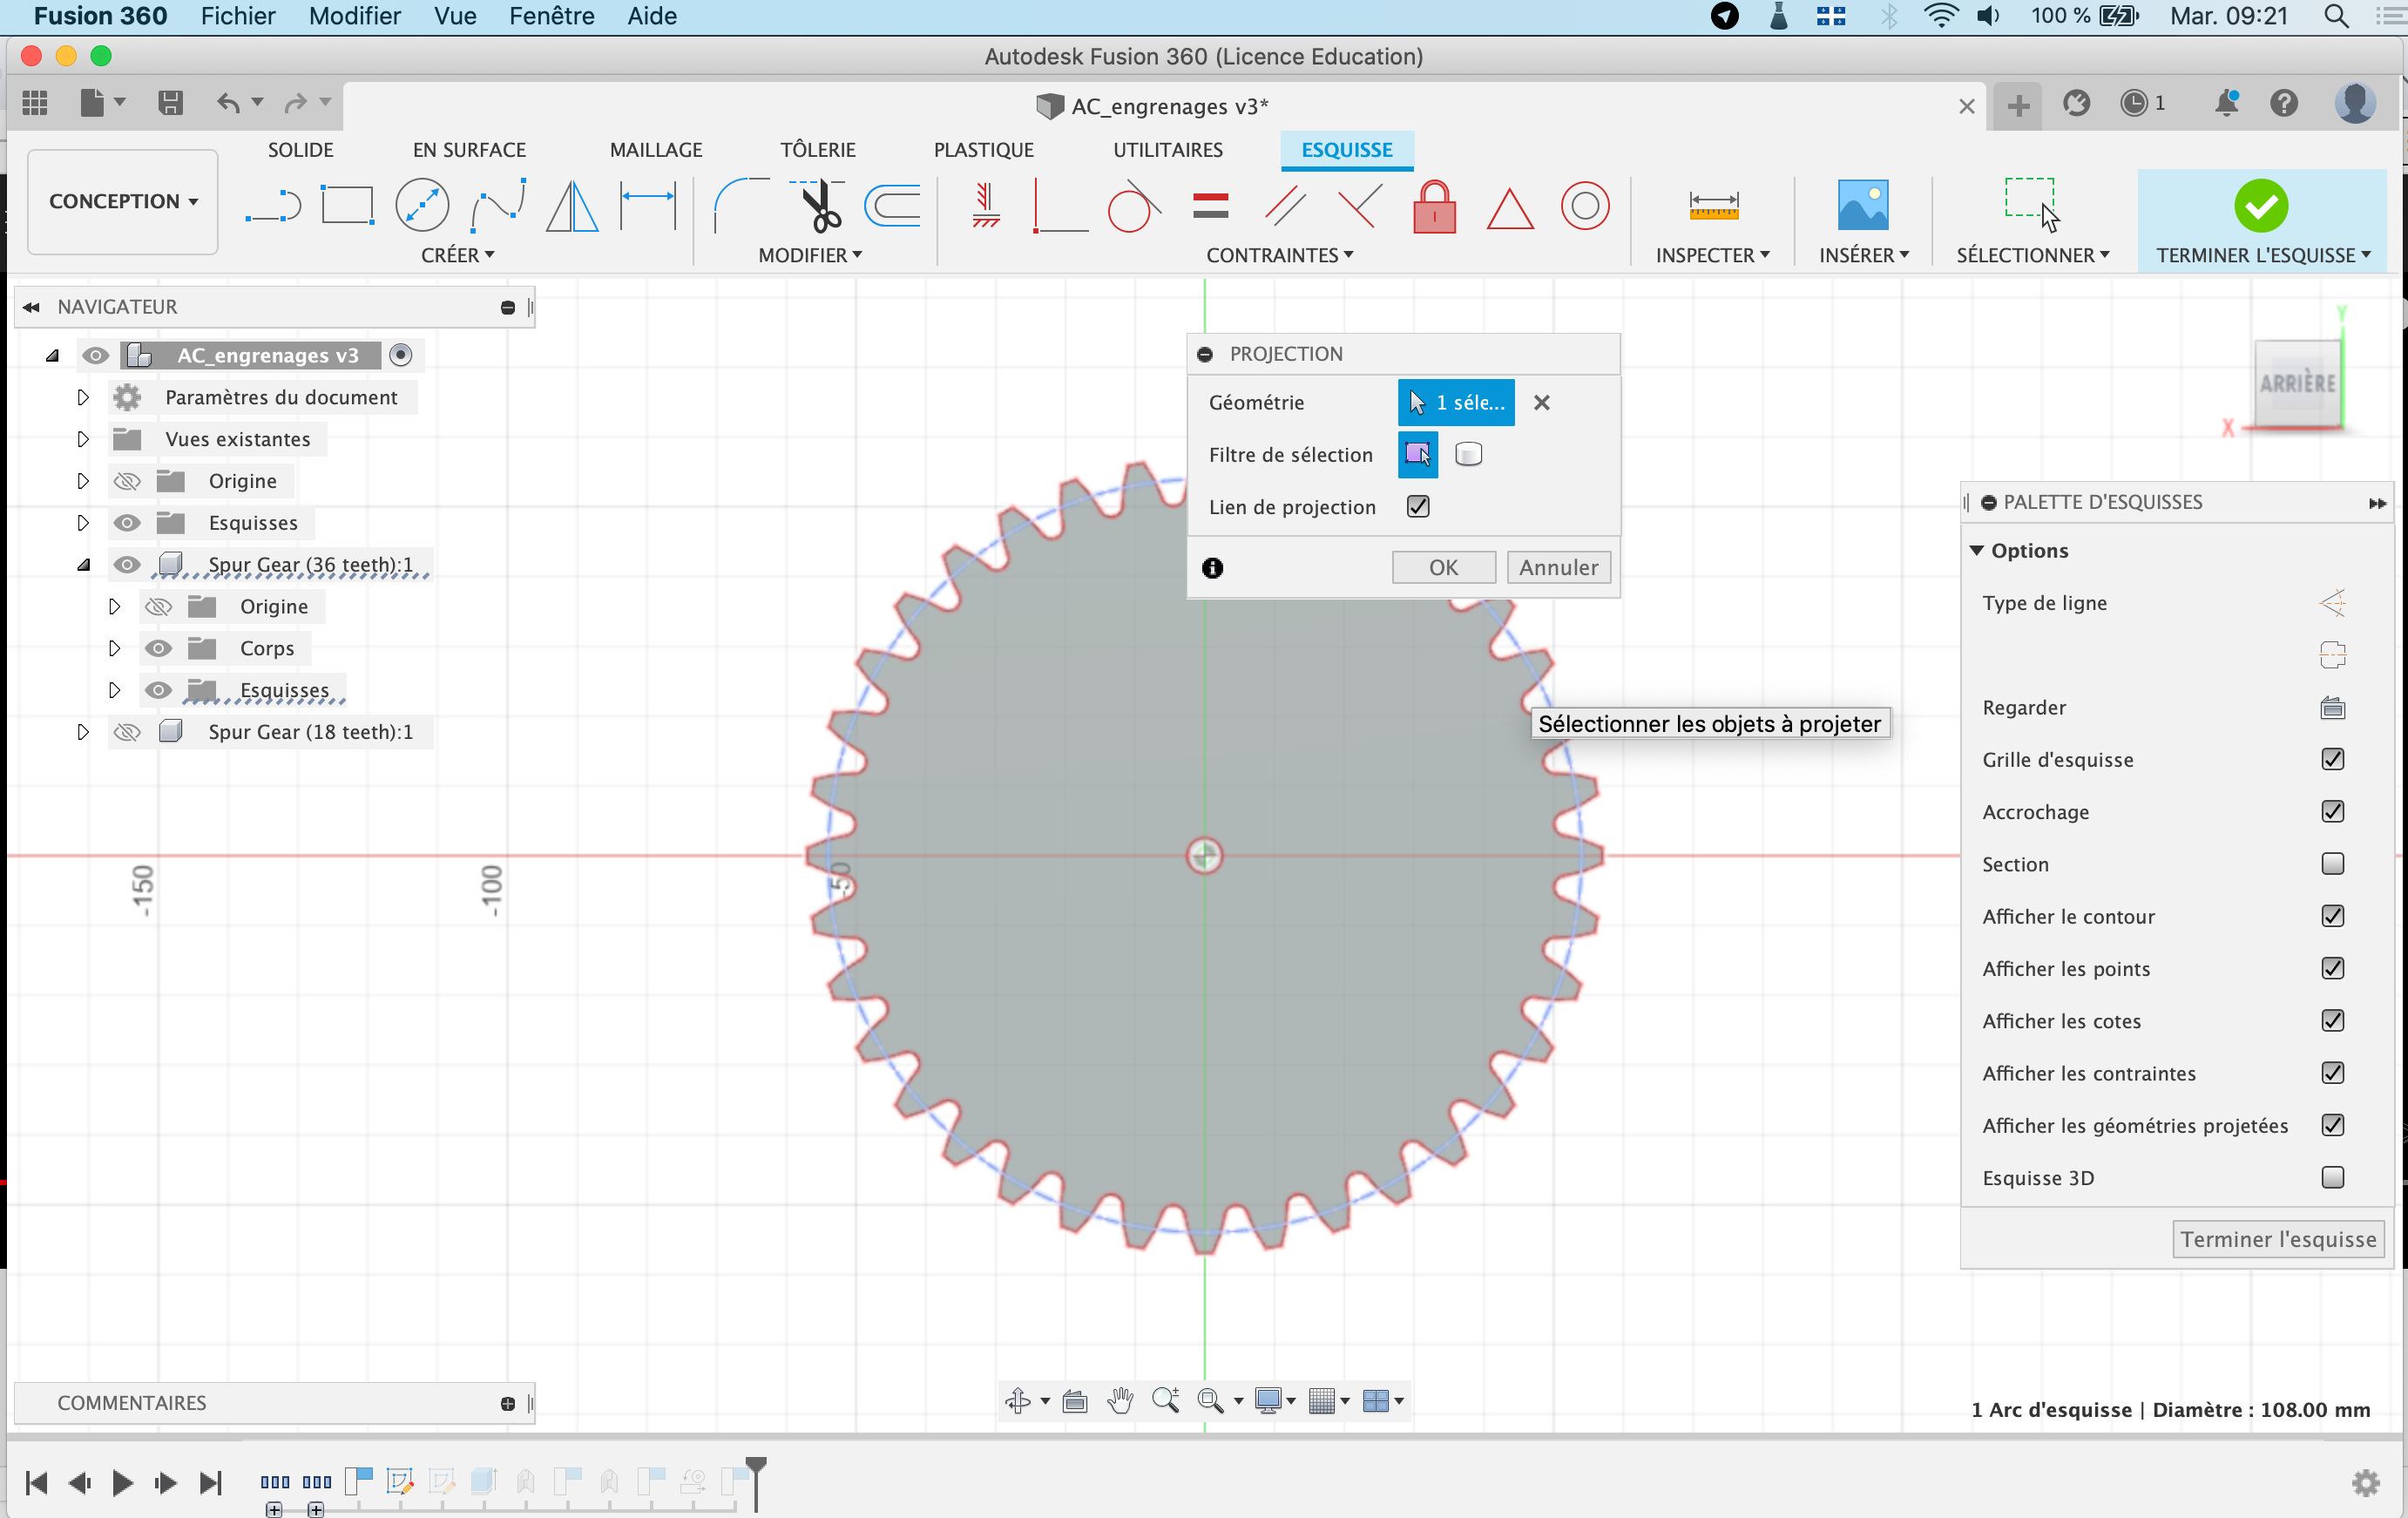Click the Lock constraint icon
This screenshot has height=1518, width=2408.
[x=1433, y=207]
